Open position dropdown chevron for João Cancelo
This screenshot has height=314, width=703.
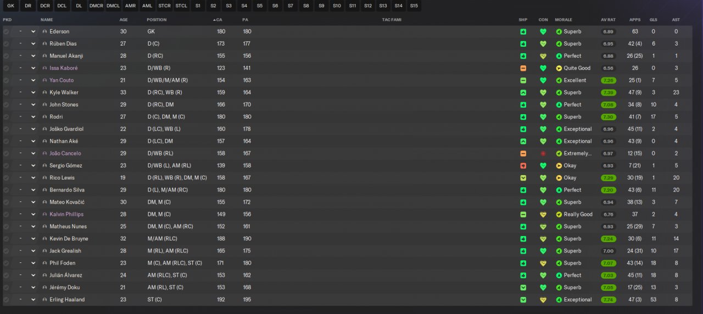(33, 154)
